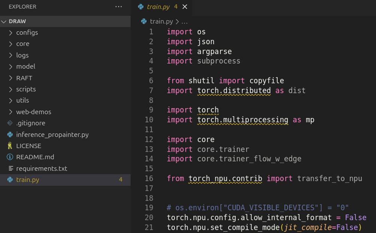Click the breadcrumb ellipsis after train.py

tap(184, 22)
